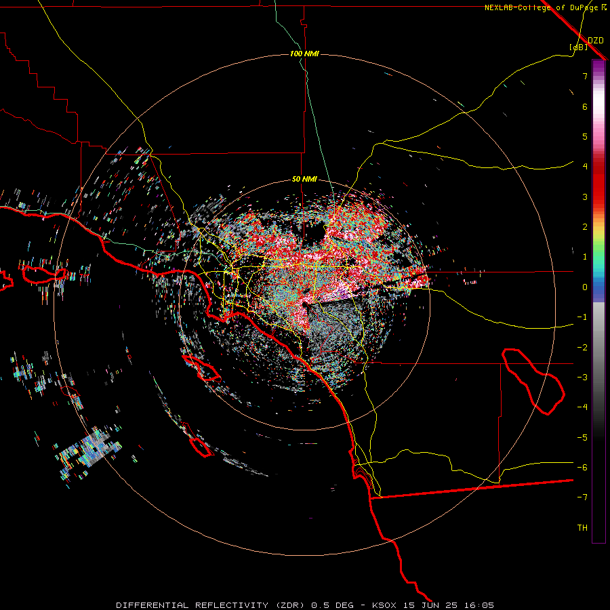Click the TH label under color scale
This screenshot has width=610, height=610.
(582, 527)
